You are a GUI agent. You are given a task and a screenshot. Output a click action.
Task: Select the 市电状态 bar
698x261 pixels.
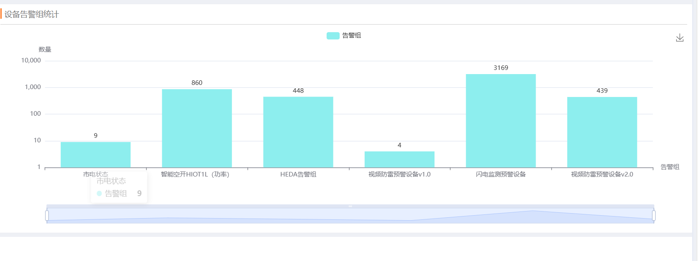point(95,155)
